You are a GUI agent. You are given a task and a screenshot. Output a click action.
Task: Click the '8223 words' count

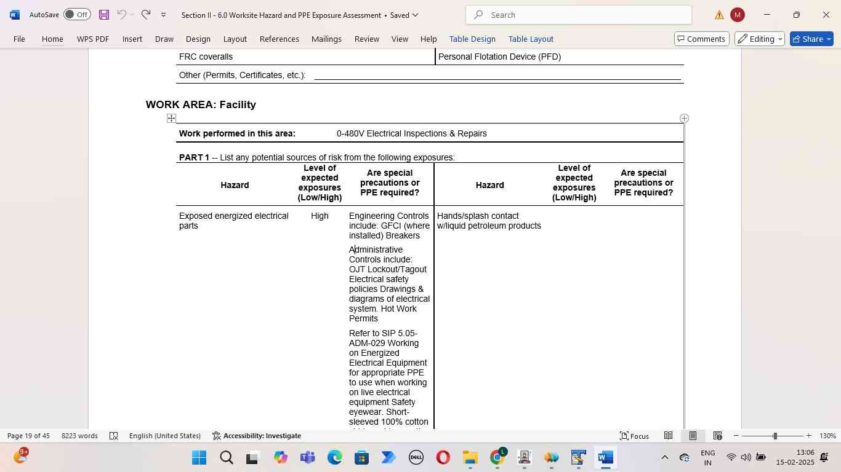(79, 436)
